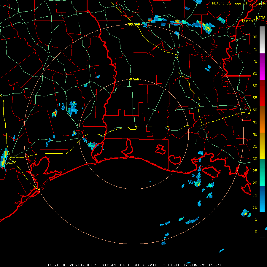Pick the white-gray segment of the color scale

(x=262, y=40)
